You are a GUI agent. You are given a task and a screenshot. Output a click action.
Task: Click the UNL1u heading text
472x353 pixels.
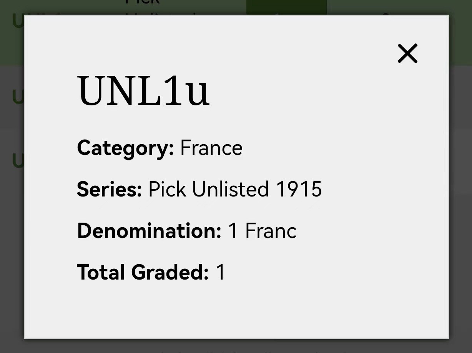(x=143, y=91)
